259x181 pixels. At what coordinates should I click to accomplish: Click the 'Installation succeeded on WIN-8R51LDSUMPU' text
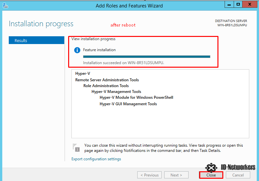tap(124, 63)
